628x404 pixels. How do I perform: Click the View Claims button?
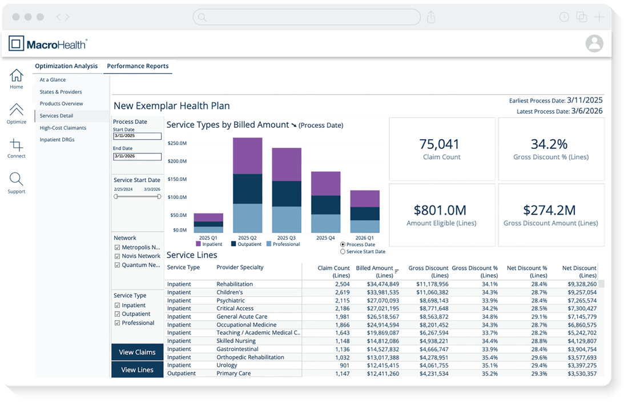[x=138, y=352]
